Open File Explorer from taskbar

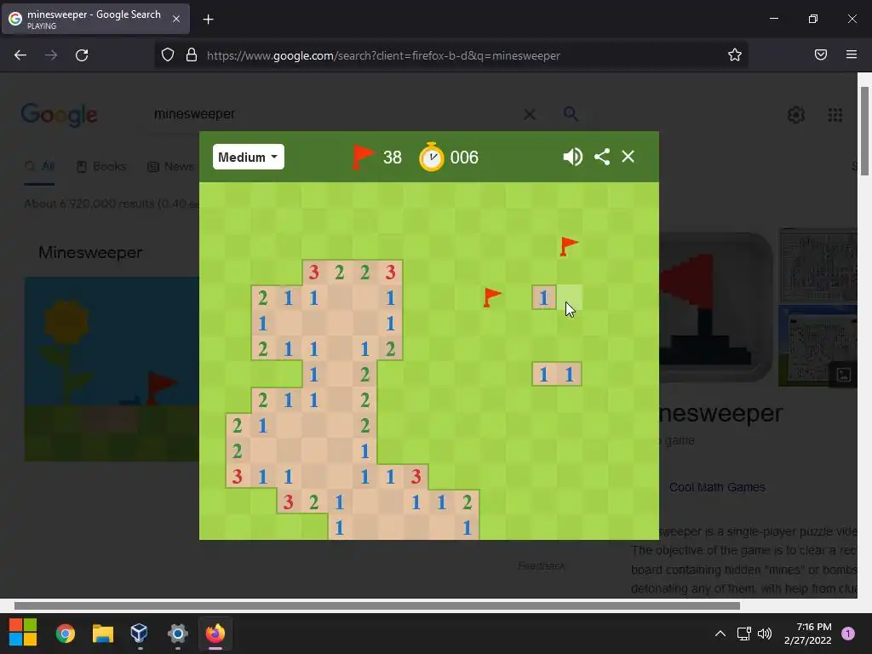coord(103,633)
